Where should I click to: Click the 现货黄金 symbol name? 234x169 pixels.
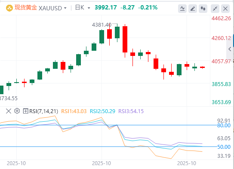(x=26, y=8)
